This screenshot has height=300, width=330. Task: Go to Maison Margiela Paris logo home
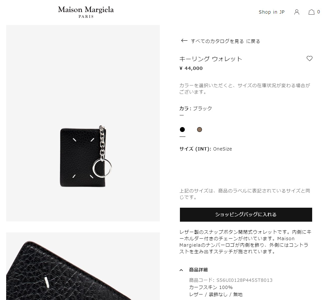pyautogui.click(x=86, y=12)
